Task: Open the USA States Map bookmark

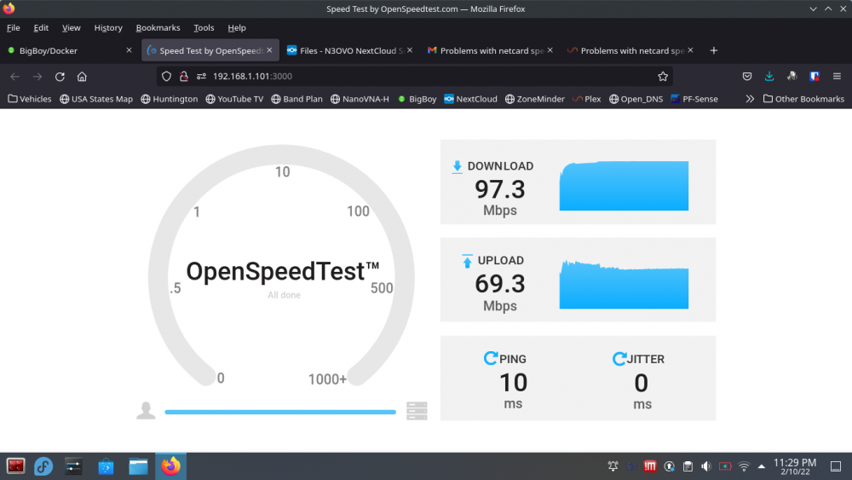Action: tap(96, 99)
